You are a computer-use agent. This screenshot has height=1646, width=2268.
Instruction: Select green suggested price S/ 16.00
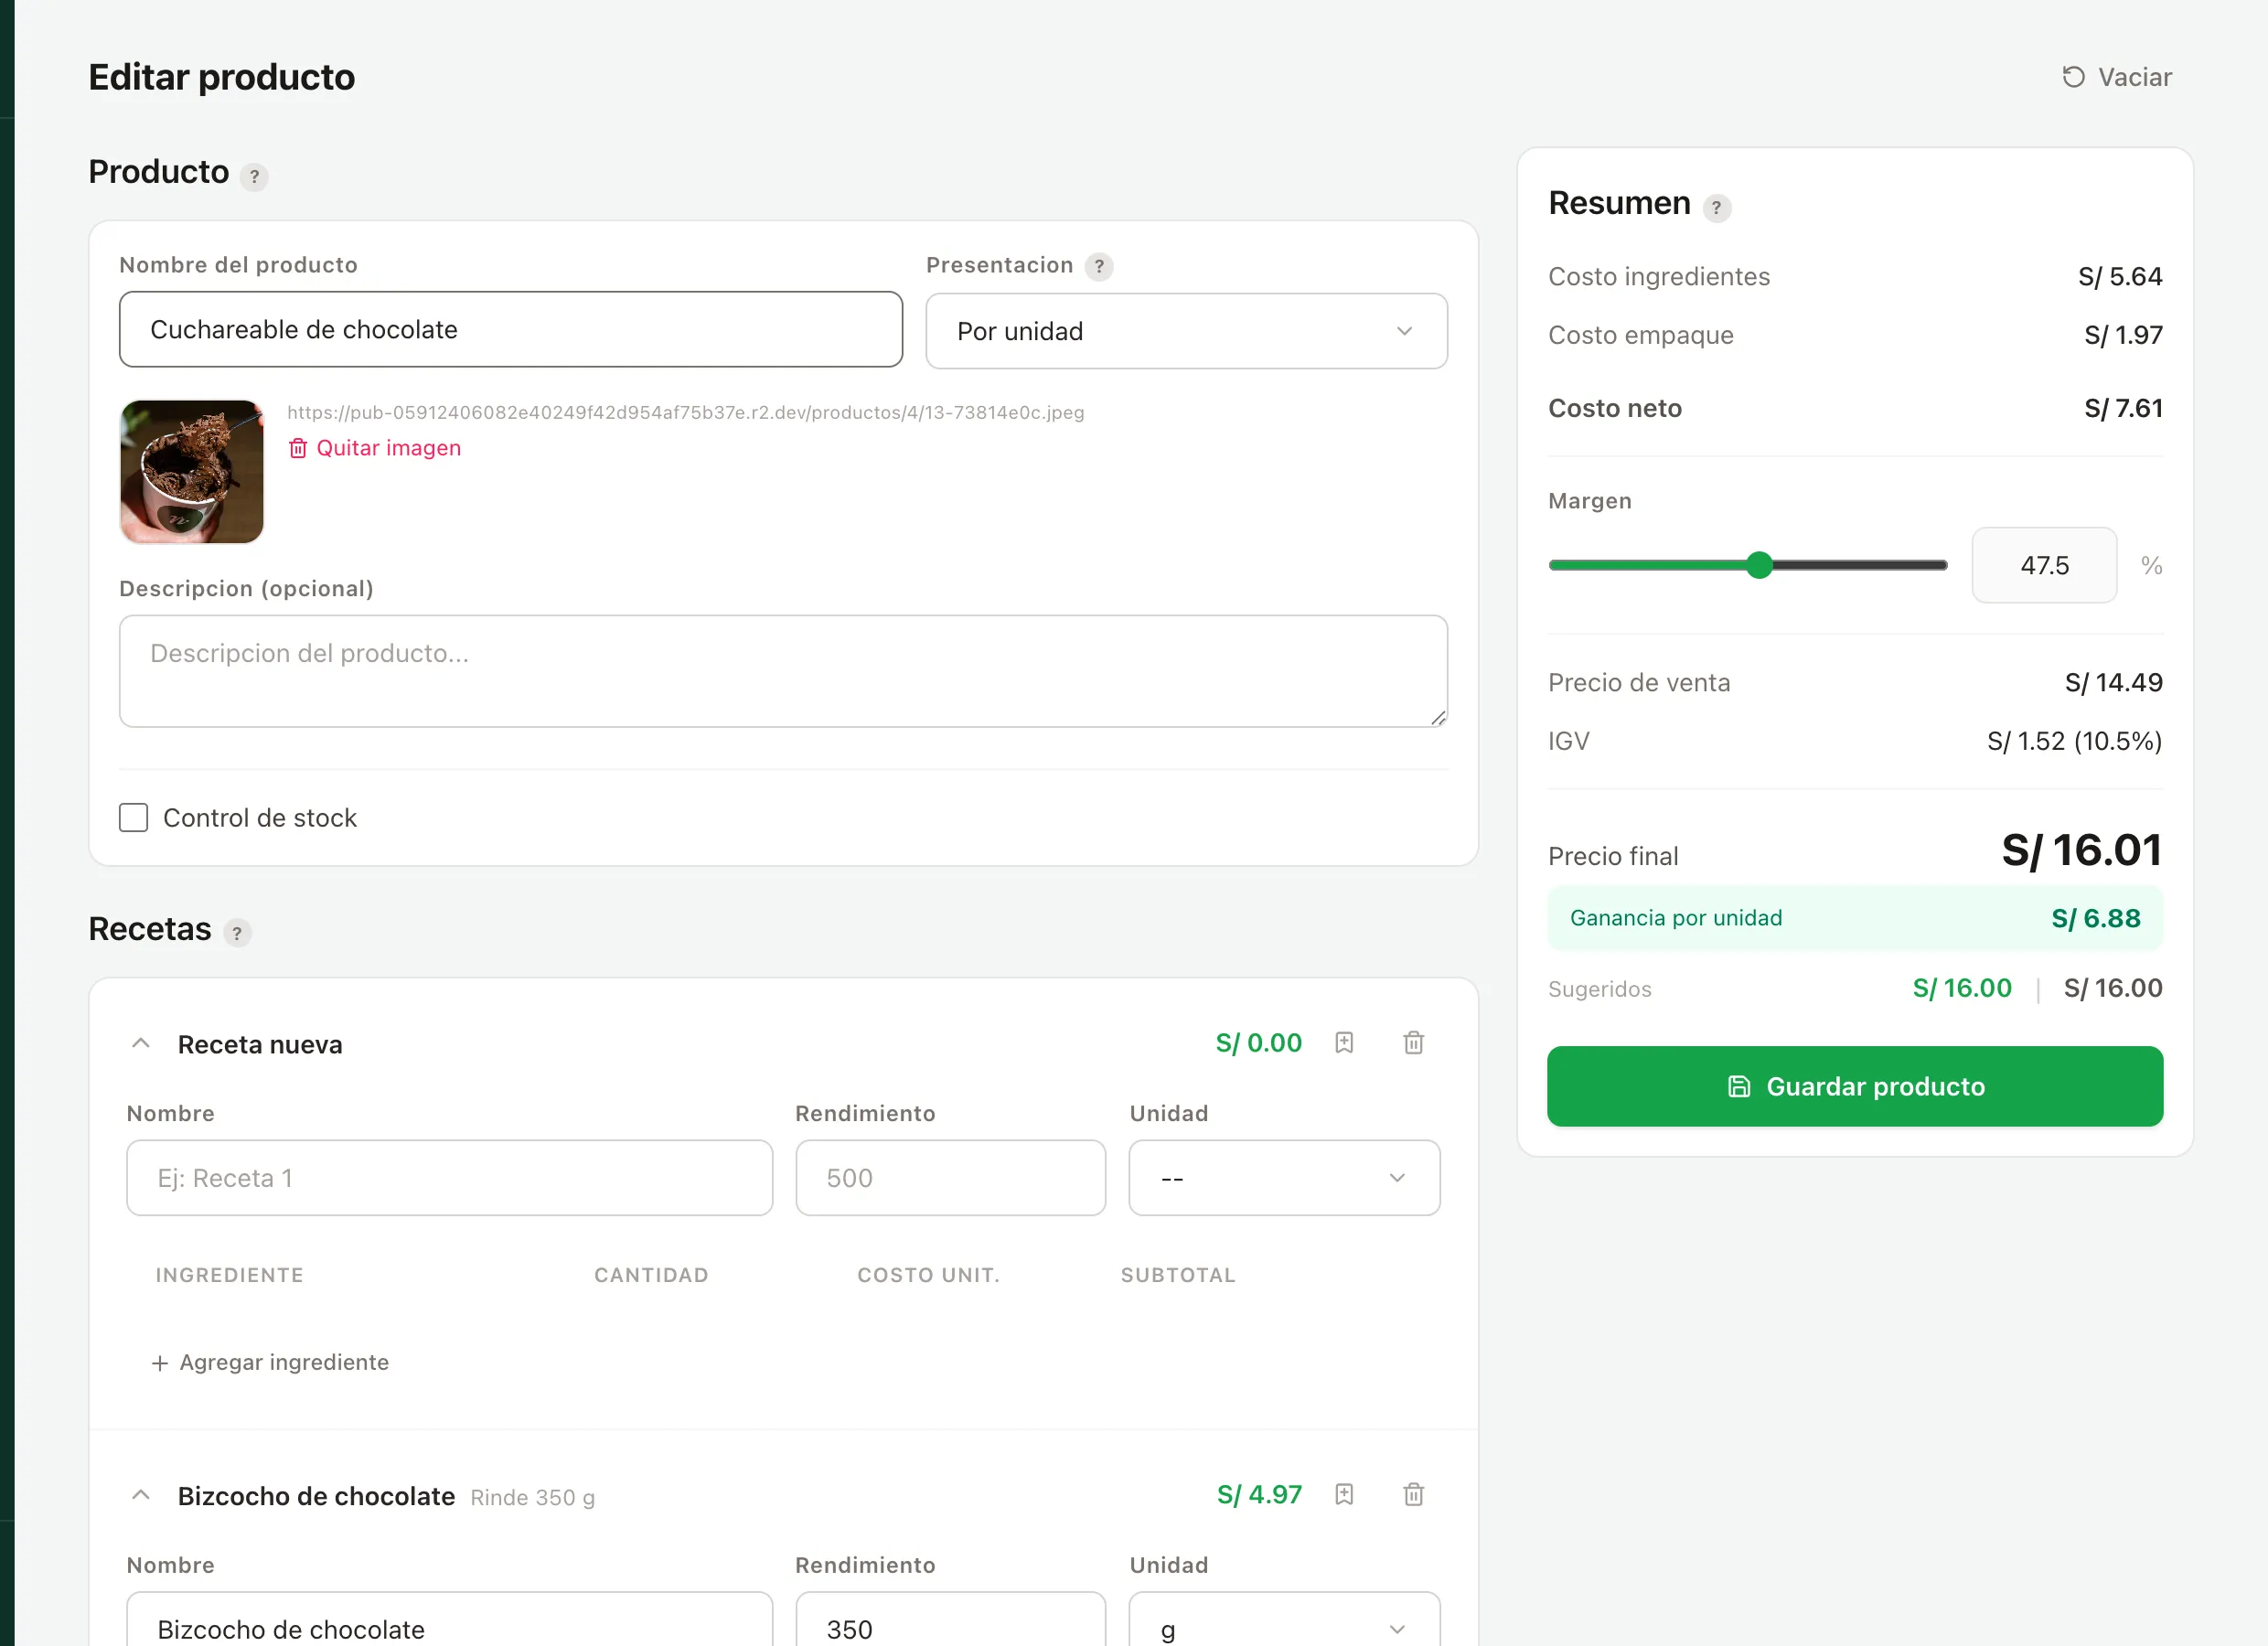[1961, 988]
